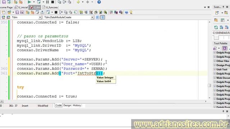Stop program using square beside Pause icon
230x129 pixels.
(x=52, y=2)
